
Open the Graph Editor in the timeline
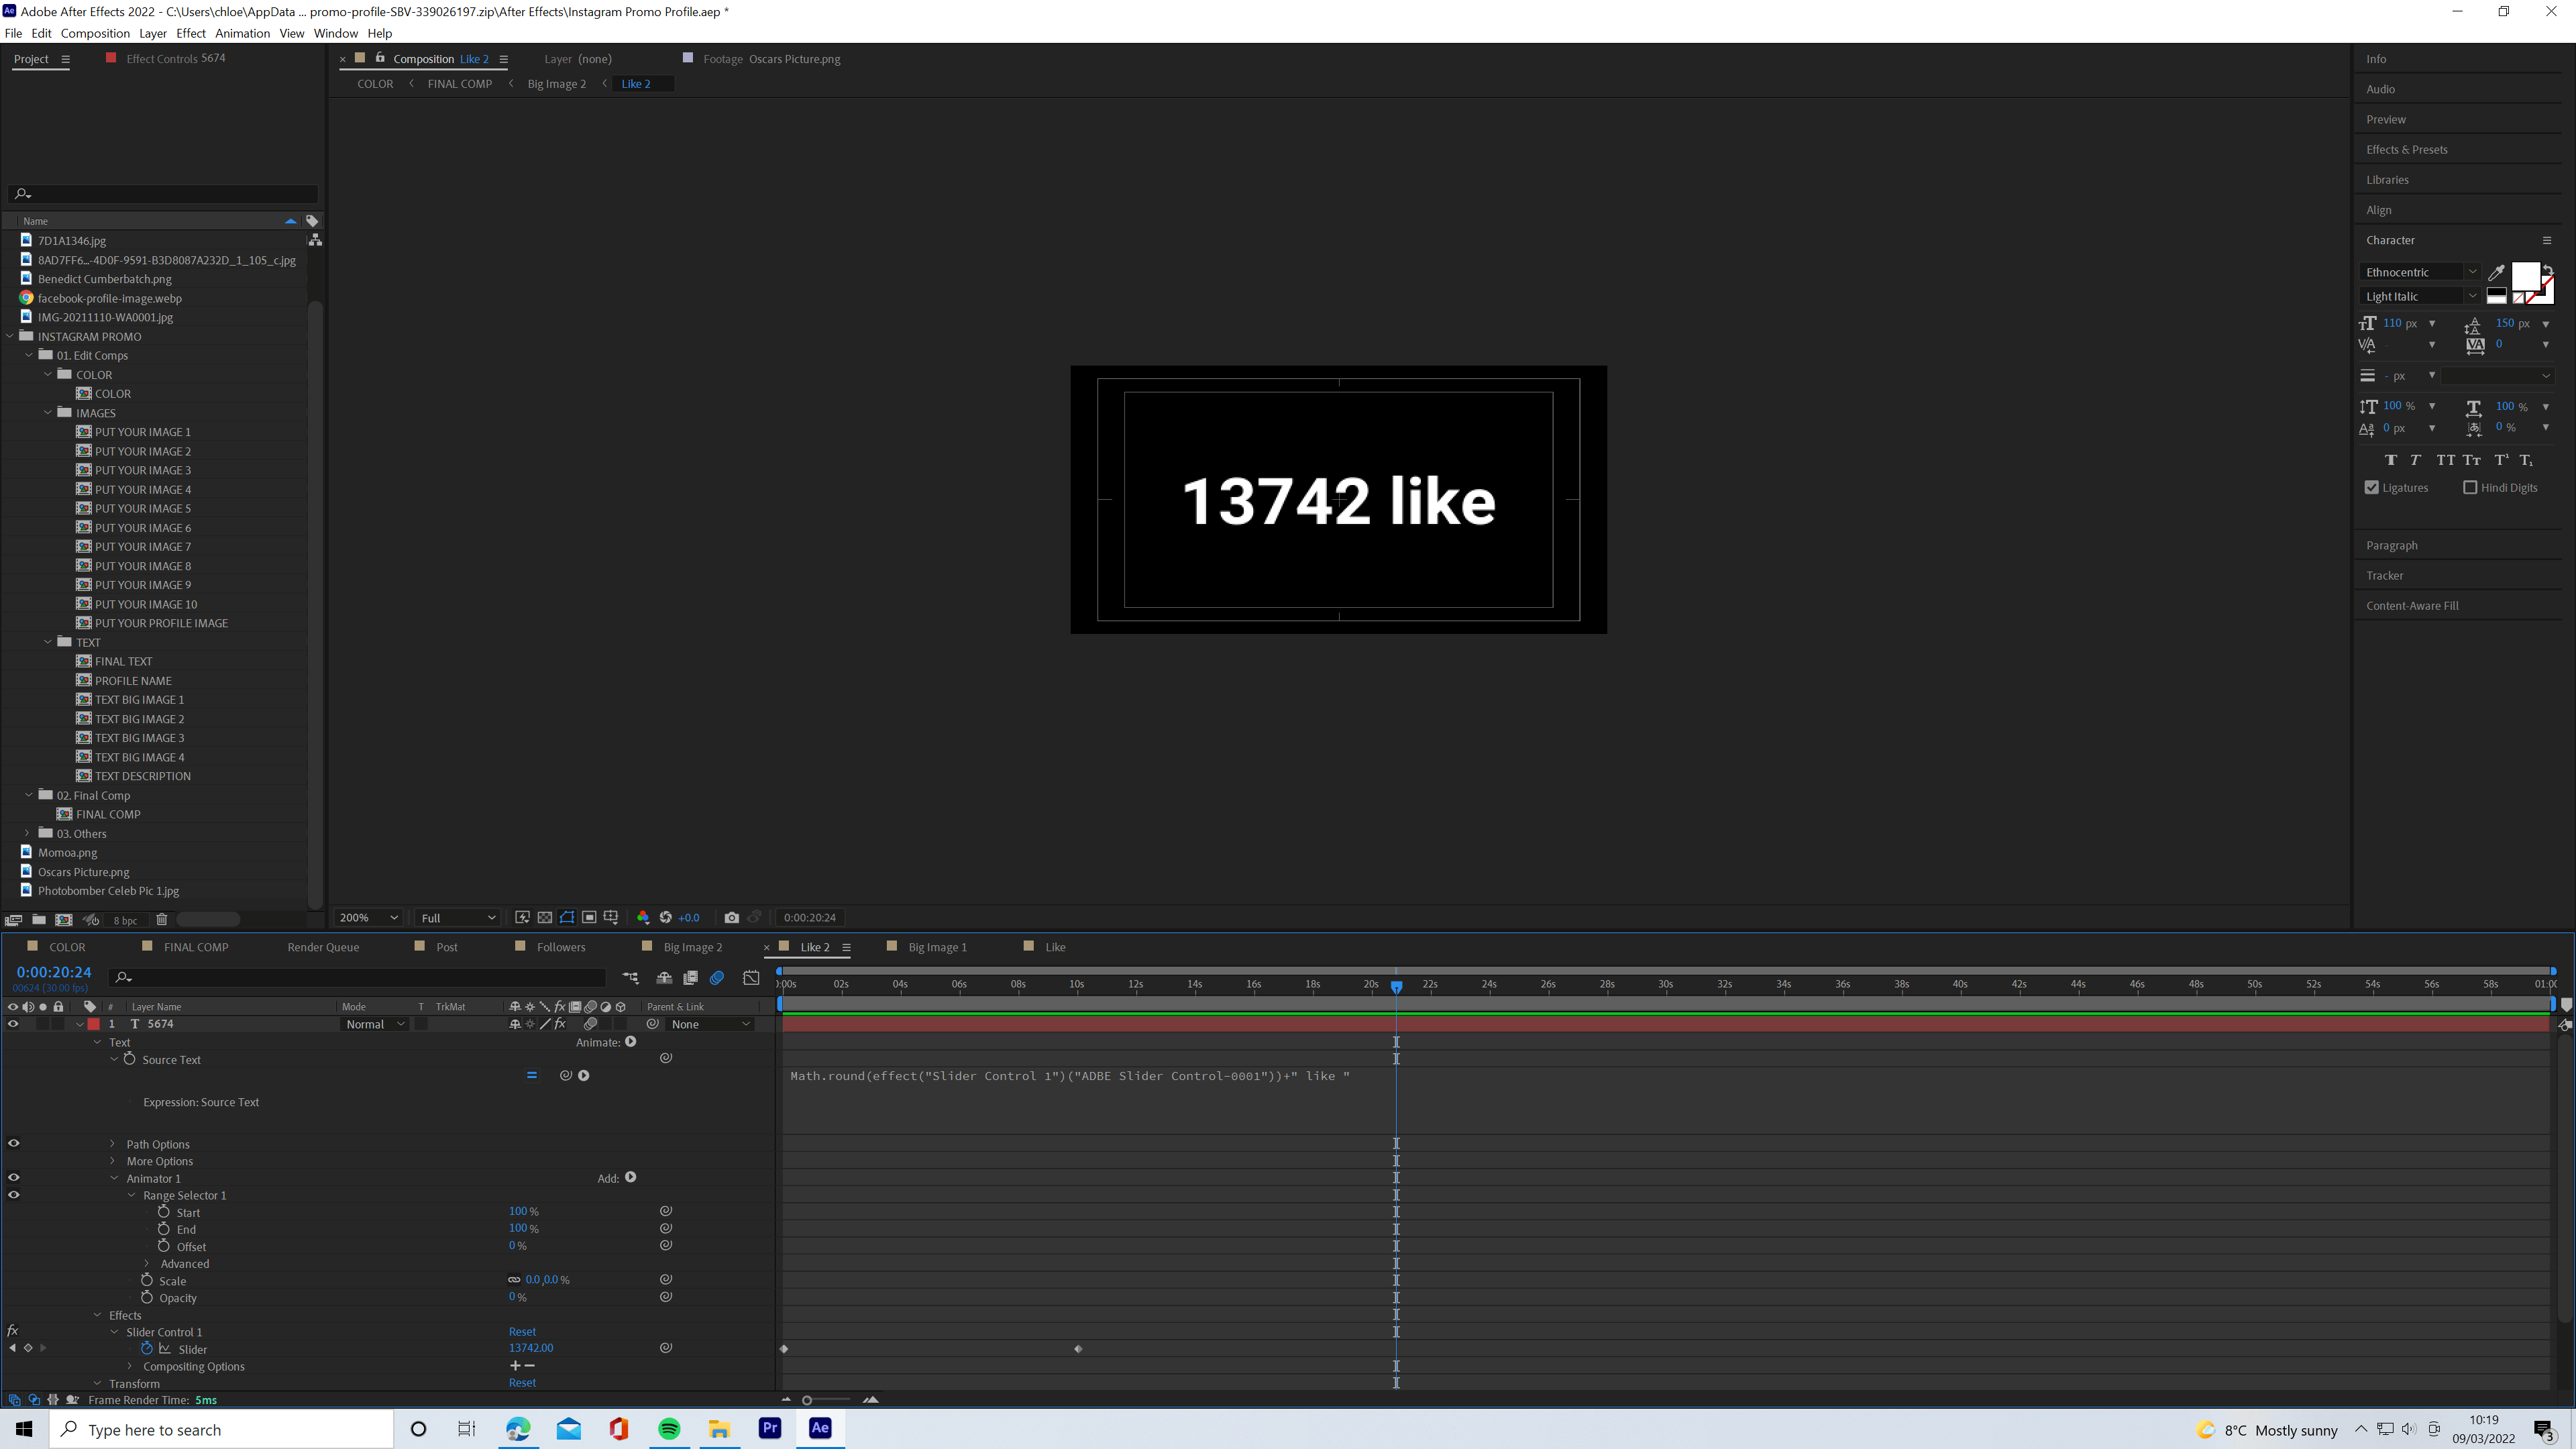pos(752,978)
